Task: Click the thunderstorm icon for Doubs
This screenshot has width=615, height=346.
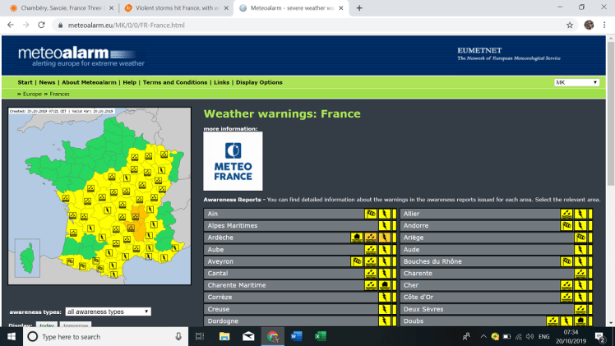Action: pyautogui.click(x=566, y=321)
